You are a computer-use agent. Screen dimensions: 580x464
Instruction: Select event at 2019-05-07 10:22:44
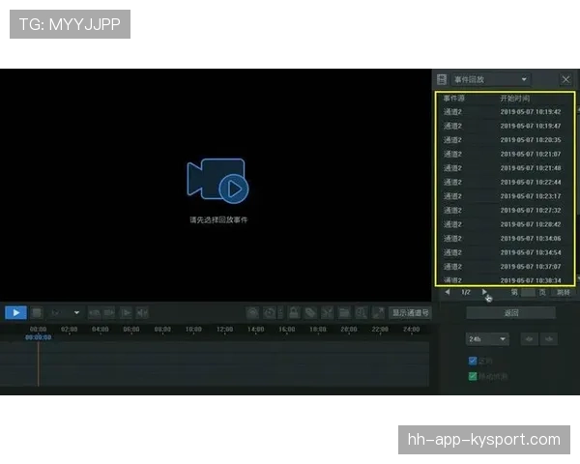[506, 182]
